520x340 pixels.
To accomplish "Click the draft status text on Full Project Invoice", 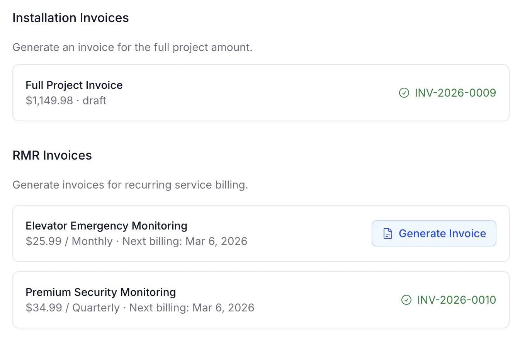I will (95, 100).
